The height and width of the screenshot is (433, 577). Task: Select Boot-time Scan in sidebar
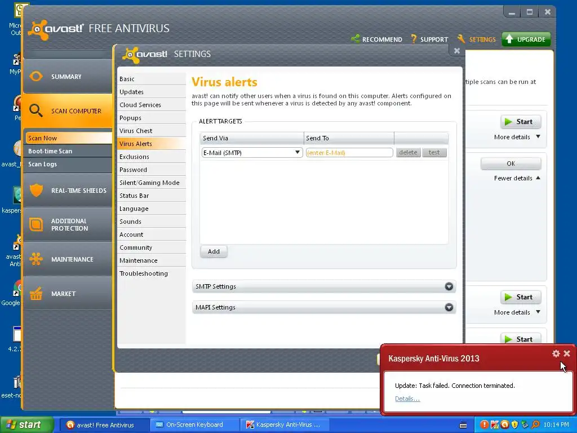point(68,151)
